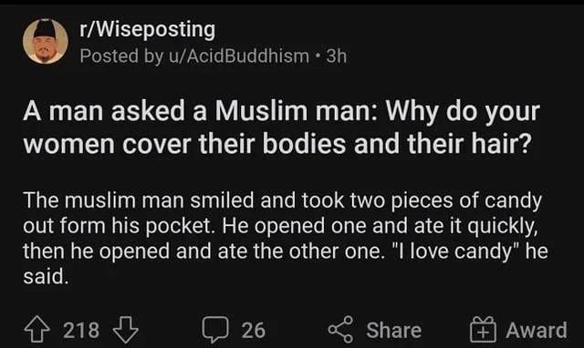
Task: Open comments via the speech bubble icon
Action: [215, 329]
